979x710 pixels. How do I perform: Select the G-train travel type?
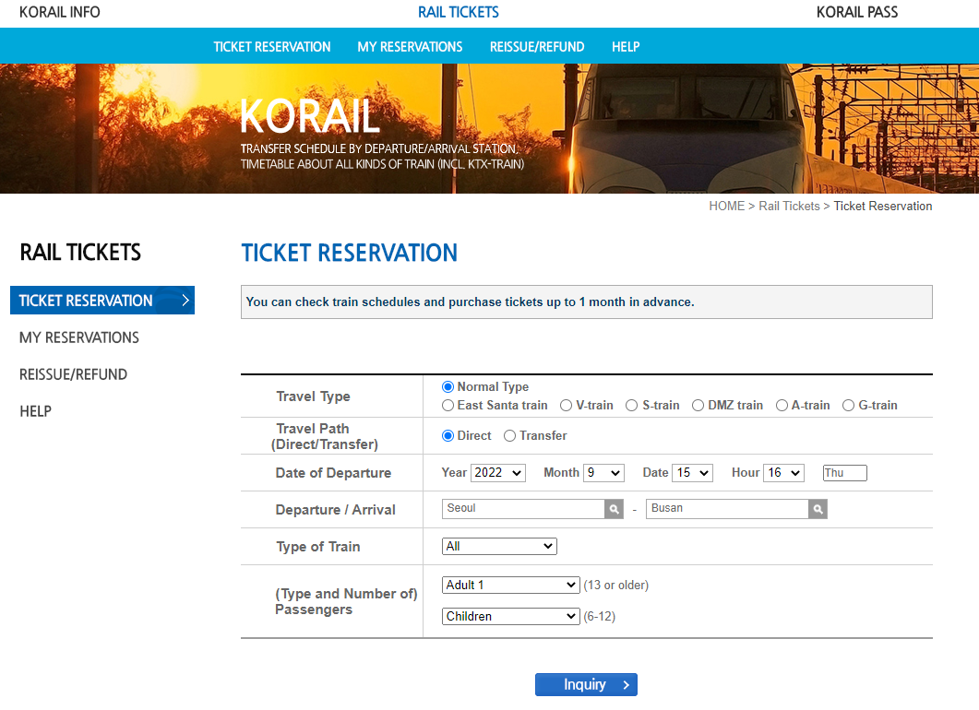(x=848, y=405)
